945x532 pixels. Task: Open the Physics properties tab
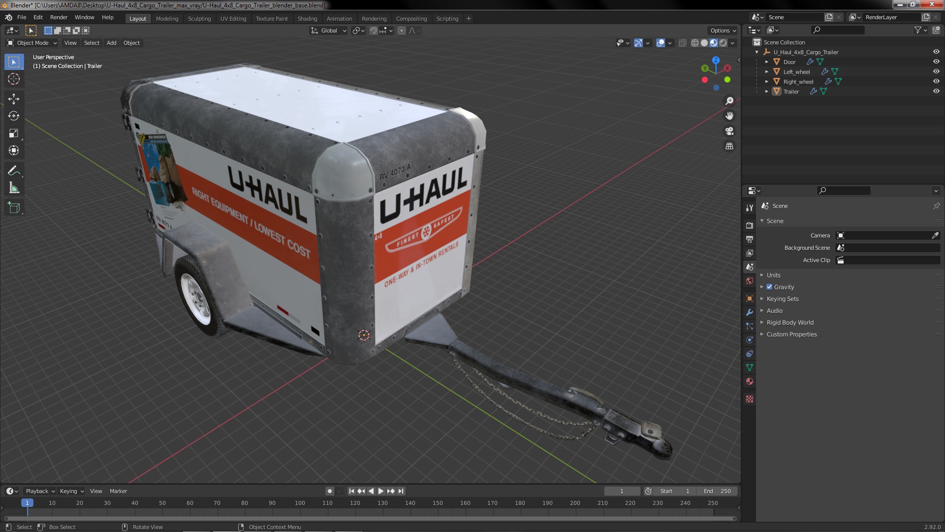(750, 340)
